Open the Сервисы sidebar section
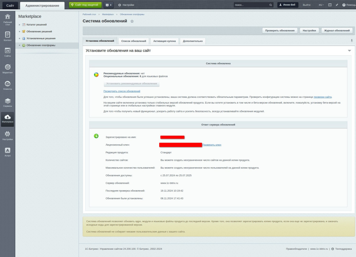The image size is (356, 257). (x=8, y=102)
